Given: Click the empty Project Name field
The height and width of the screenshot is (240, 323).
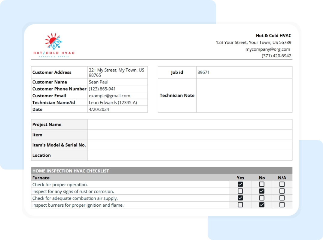Looking at the screenshot, I should point(189,124).
